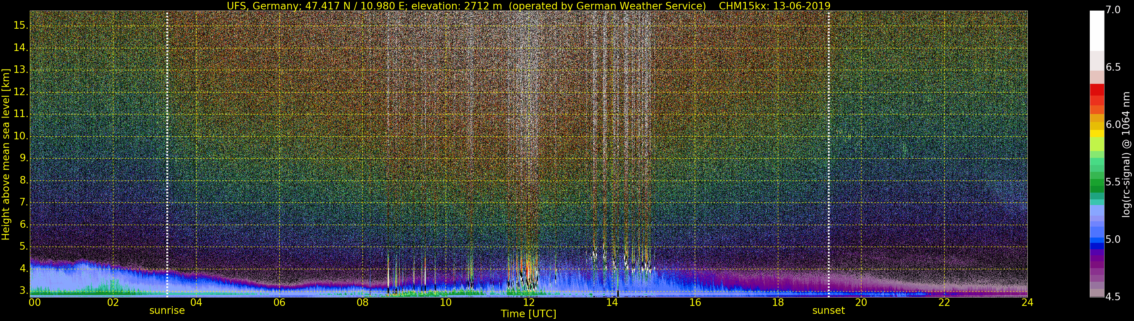Click height axis tick label "14." on height axis
This screenshot has width=1134, height=321.
pos(21,48)
